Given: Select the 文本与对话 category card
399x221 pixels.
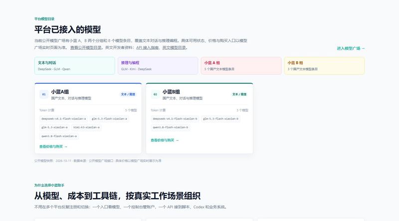Looking at the screenshot, I should (x=74, y=66).
